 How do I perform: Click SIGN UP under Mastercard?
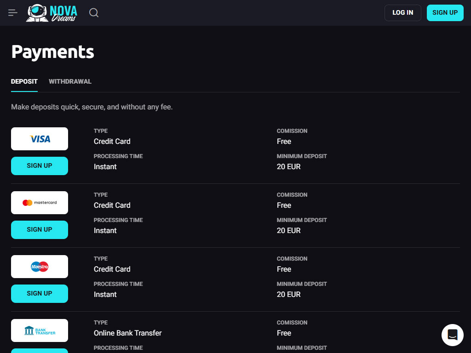40,230
